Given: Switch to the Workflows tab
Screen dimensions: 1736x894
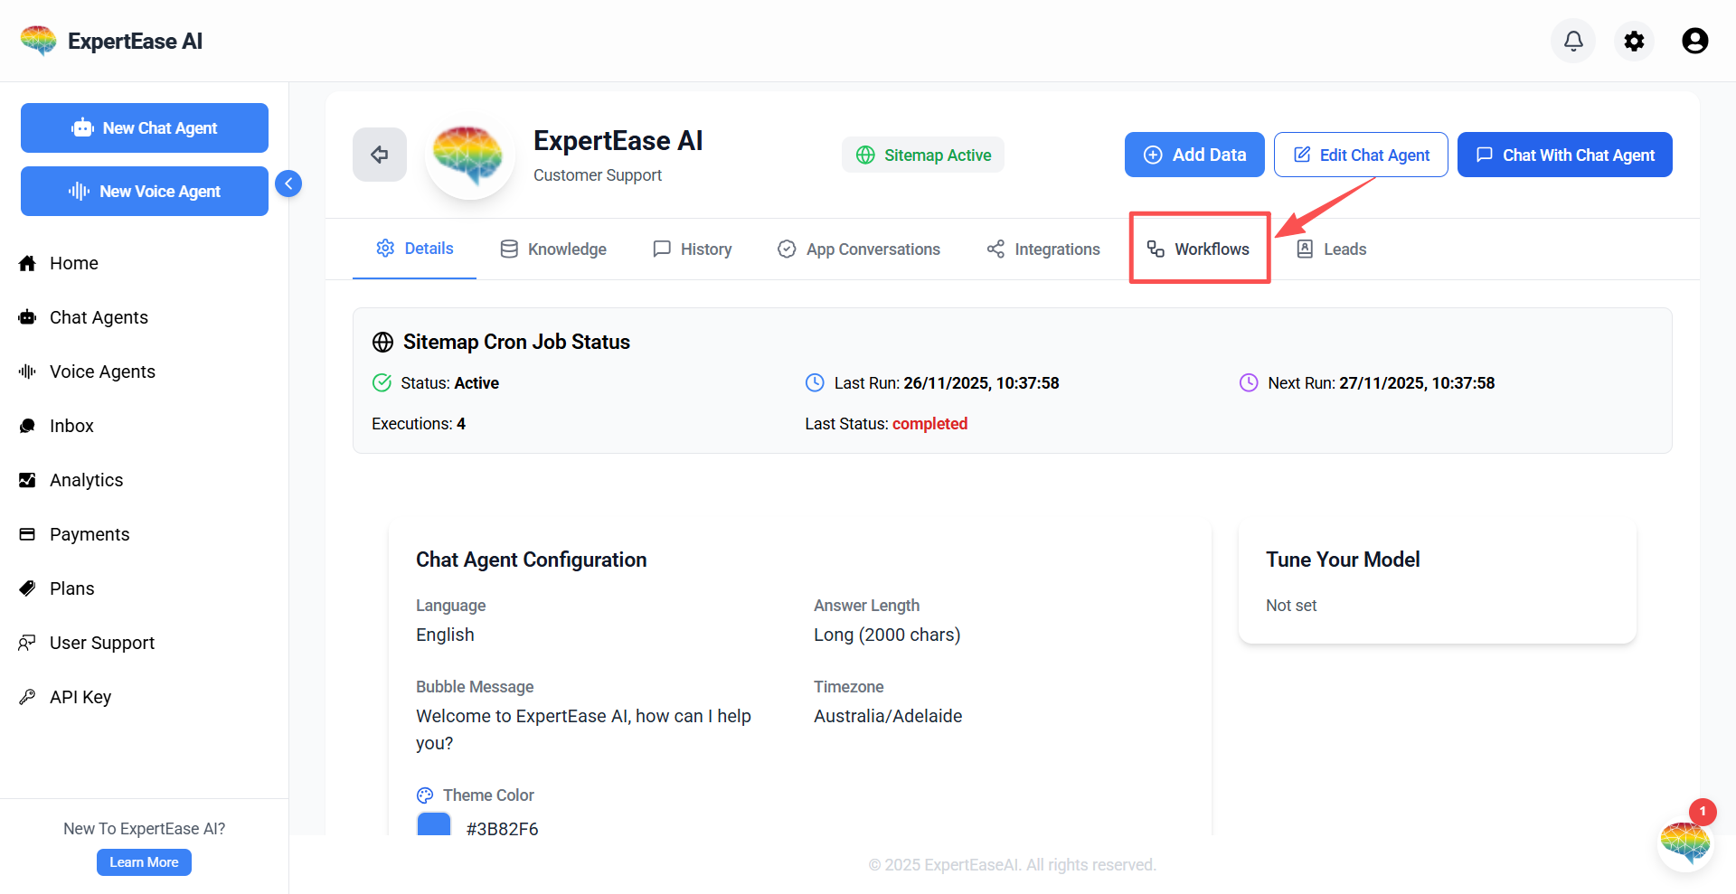Looking at the screenshot, I should pos(1199,249).
